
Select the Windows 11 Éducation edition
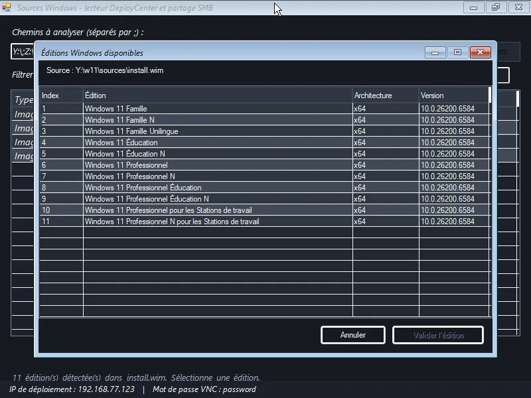tap(264, 143)
